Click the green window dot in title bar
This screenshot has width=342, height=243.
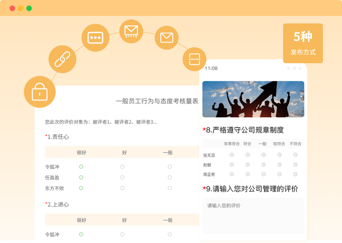[29, 8]
